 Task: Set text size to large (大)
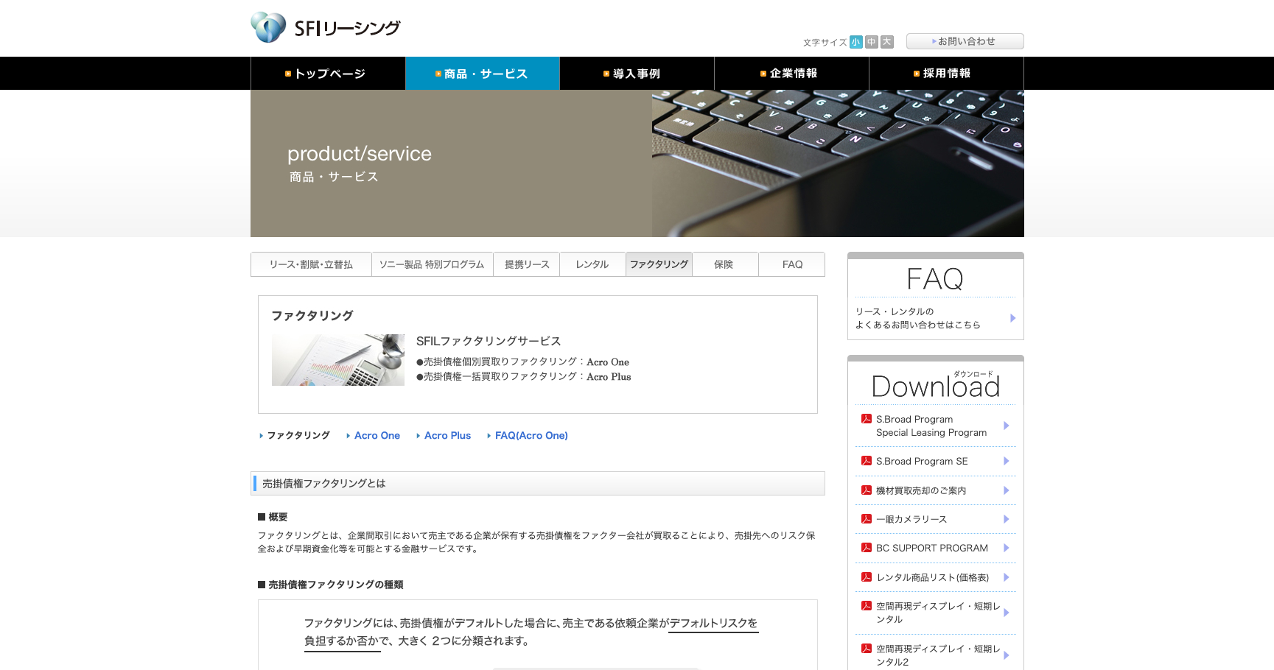887,42
